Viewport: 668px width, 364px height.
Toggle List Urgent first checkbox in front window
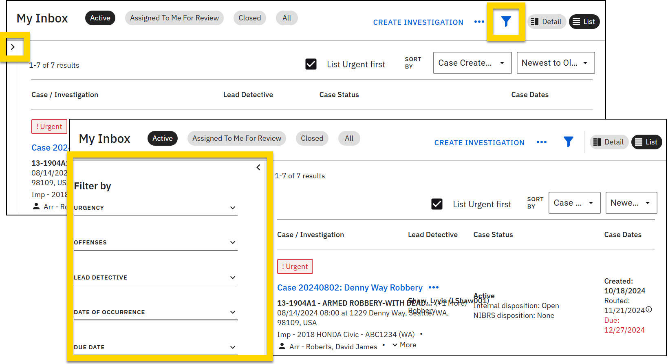(437, 204)
